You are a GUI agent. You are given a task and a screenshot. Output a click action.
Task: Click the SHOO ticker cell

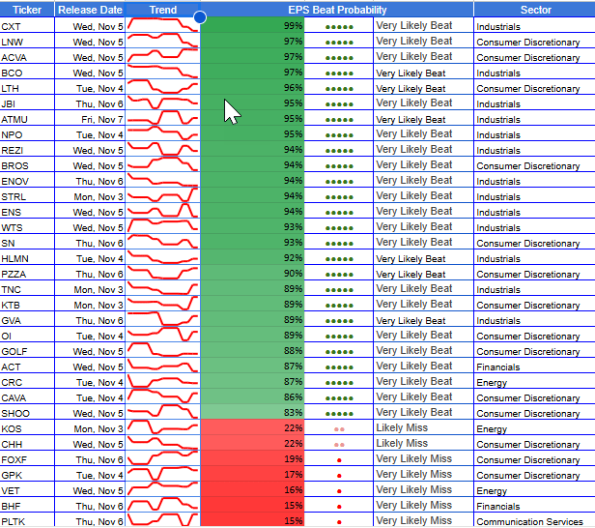pyautogui.click(x=27, y=413)
